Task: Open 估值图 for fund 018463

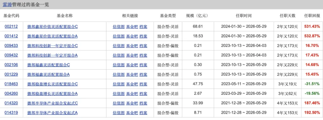Action: (119, 84)
